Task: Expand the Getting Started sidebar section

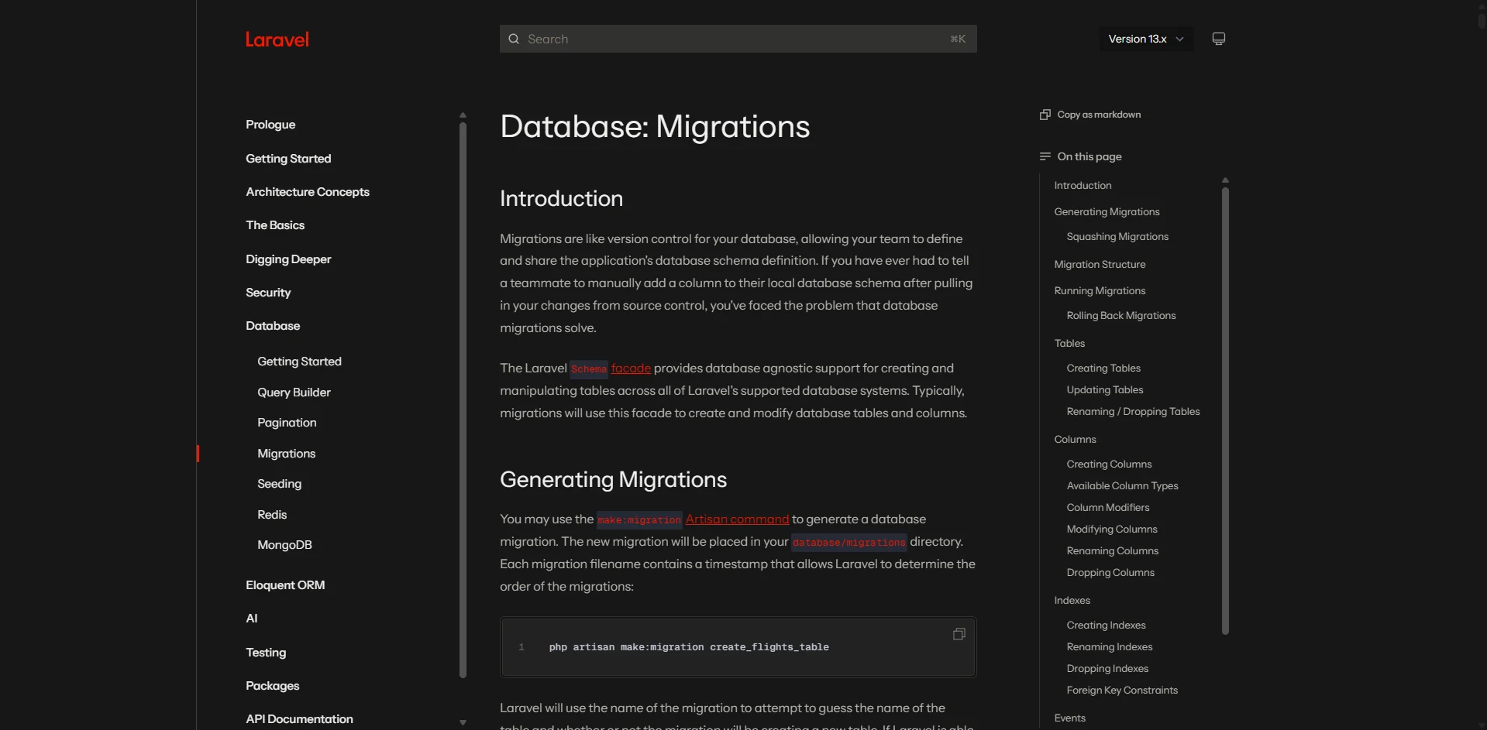Action: tap(288, 159)
